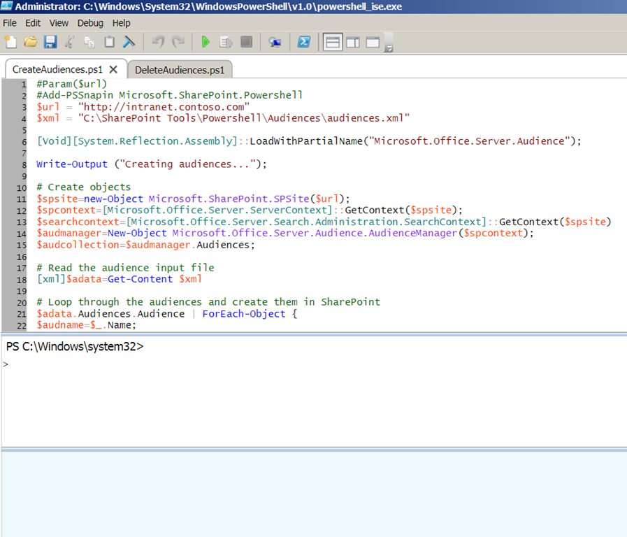This screenshot has height=537, width=627.
Task: Click the Stop execution square icon
Action: point(246,42)
